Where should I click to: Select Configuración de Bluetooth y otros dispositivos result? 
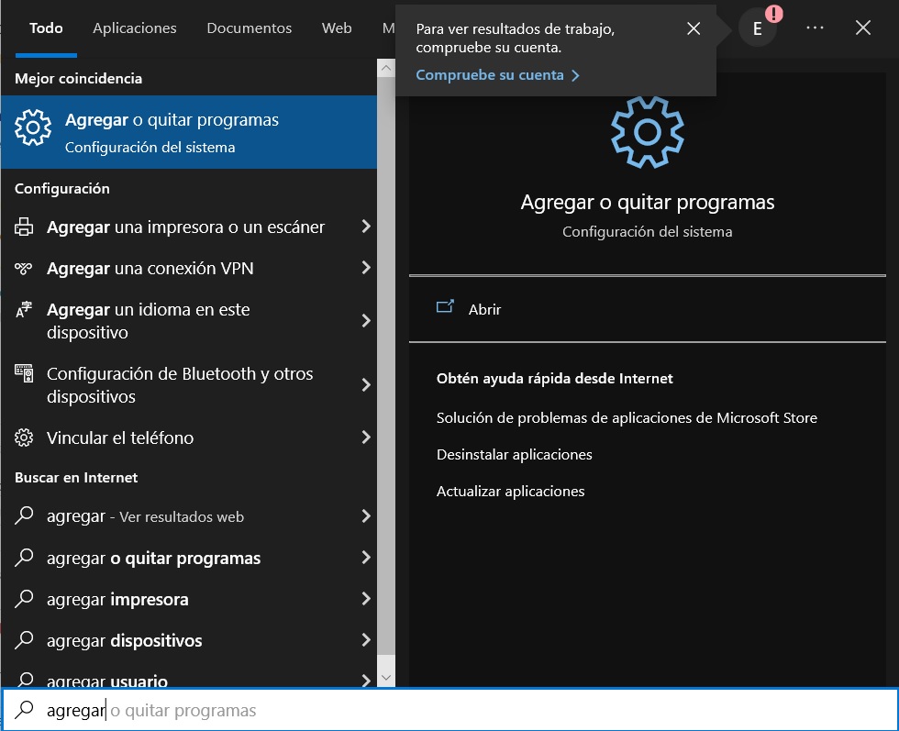[x=189, y=385]
